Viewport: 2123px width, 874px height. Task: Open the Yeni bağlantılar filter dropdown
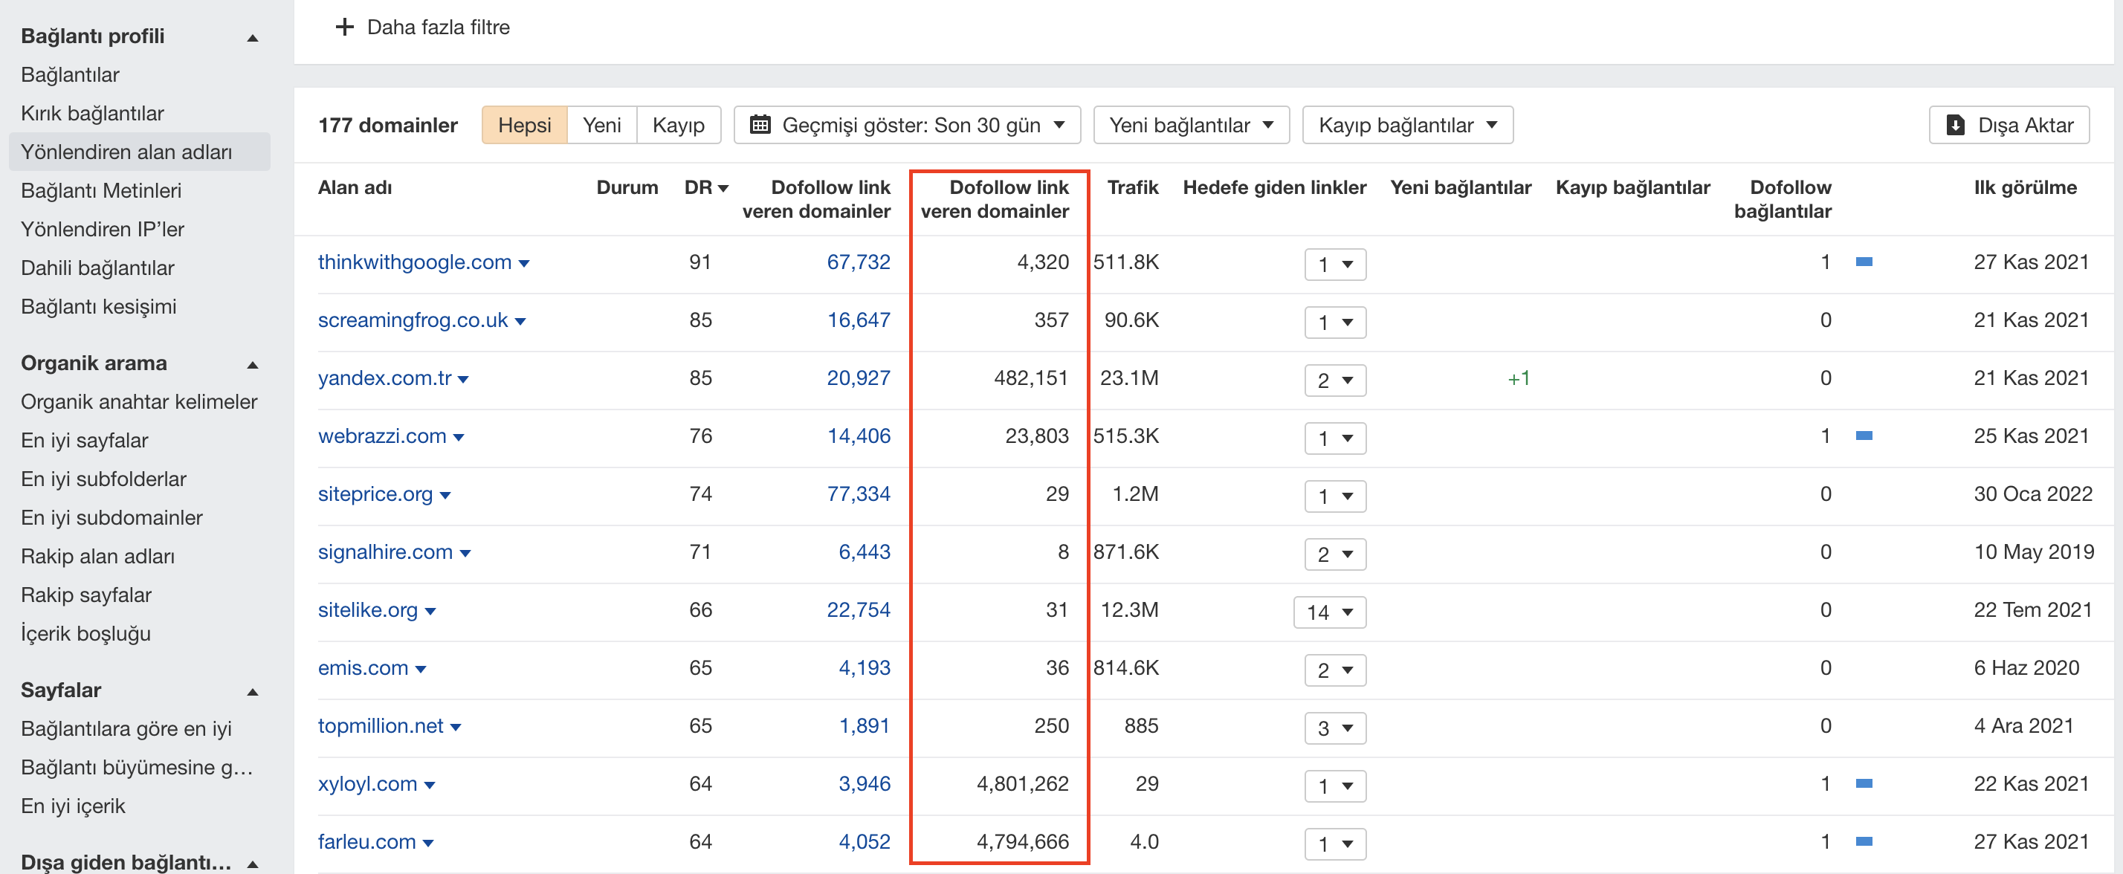pyautogui.click(x=1191, y=125)
